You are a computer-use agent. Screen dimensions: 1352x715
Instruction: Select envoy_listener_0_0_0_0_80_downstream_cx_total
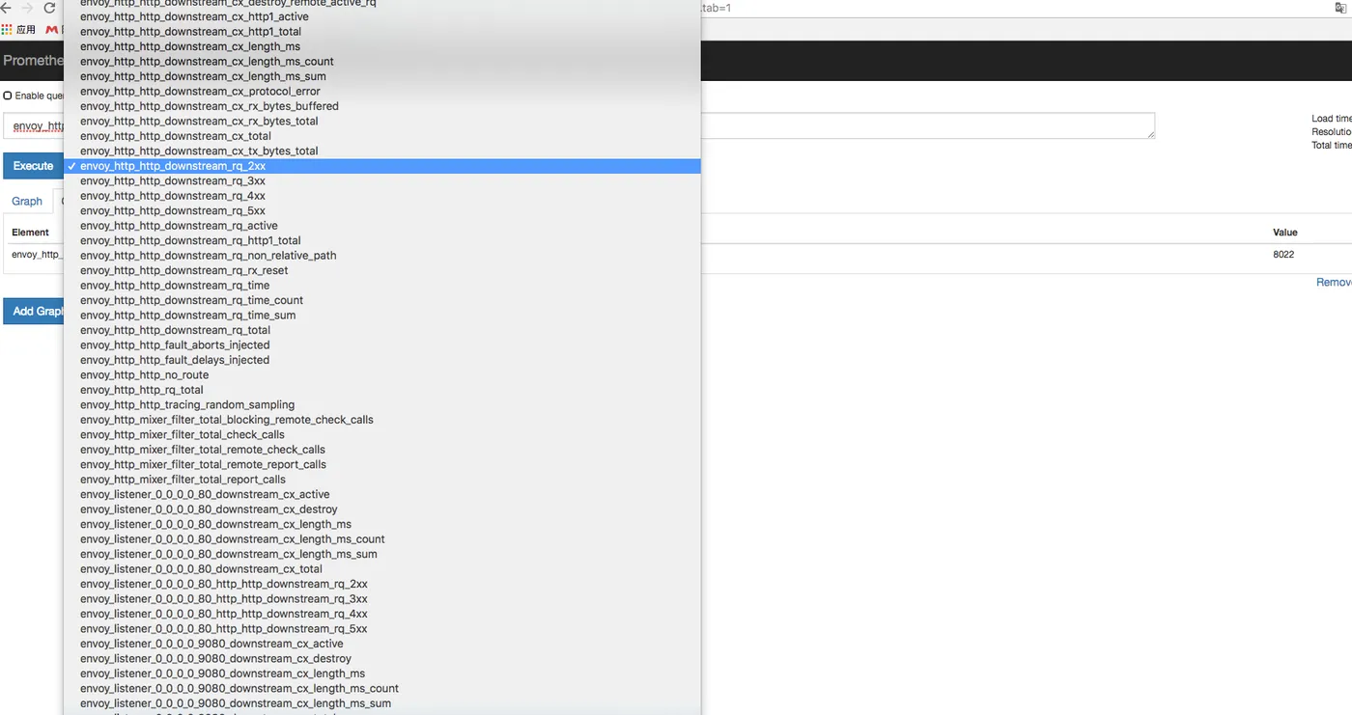382,569
